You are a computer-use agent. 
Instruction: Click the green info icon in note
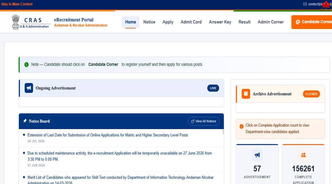pyautogui.click(x=27, y=65)
